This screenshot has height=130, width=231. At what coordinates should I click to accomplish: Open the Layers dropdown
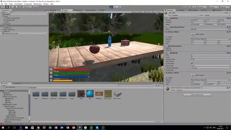pos(214,7)
